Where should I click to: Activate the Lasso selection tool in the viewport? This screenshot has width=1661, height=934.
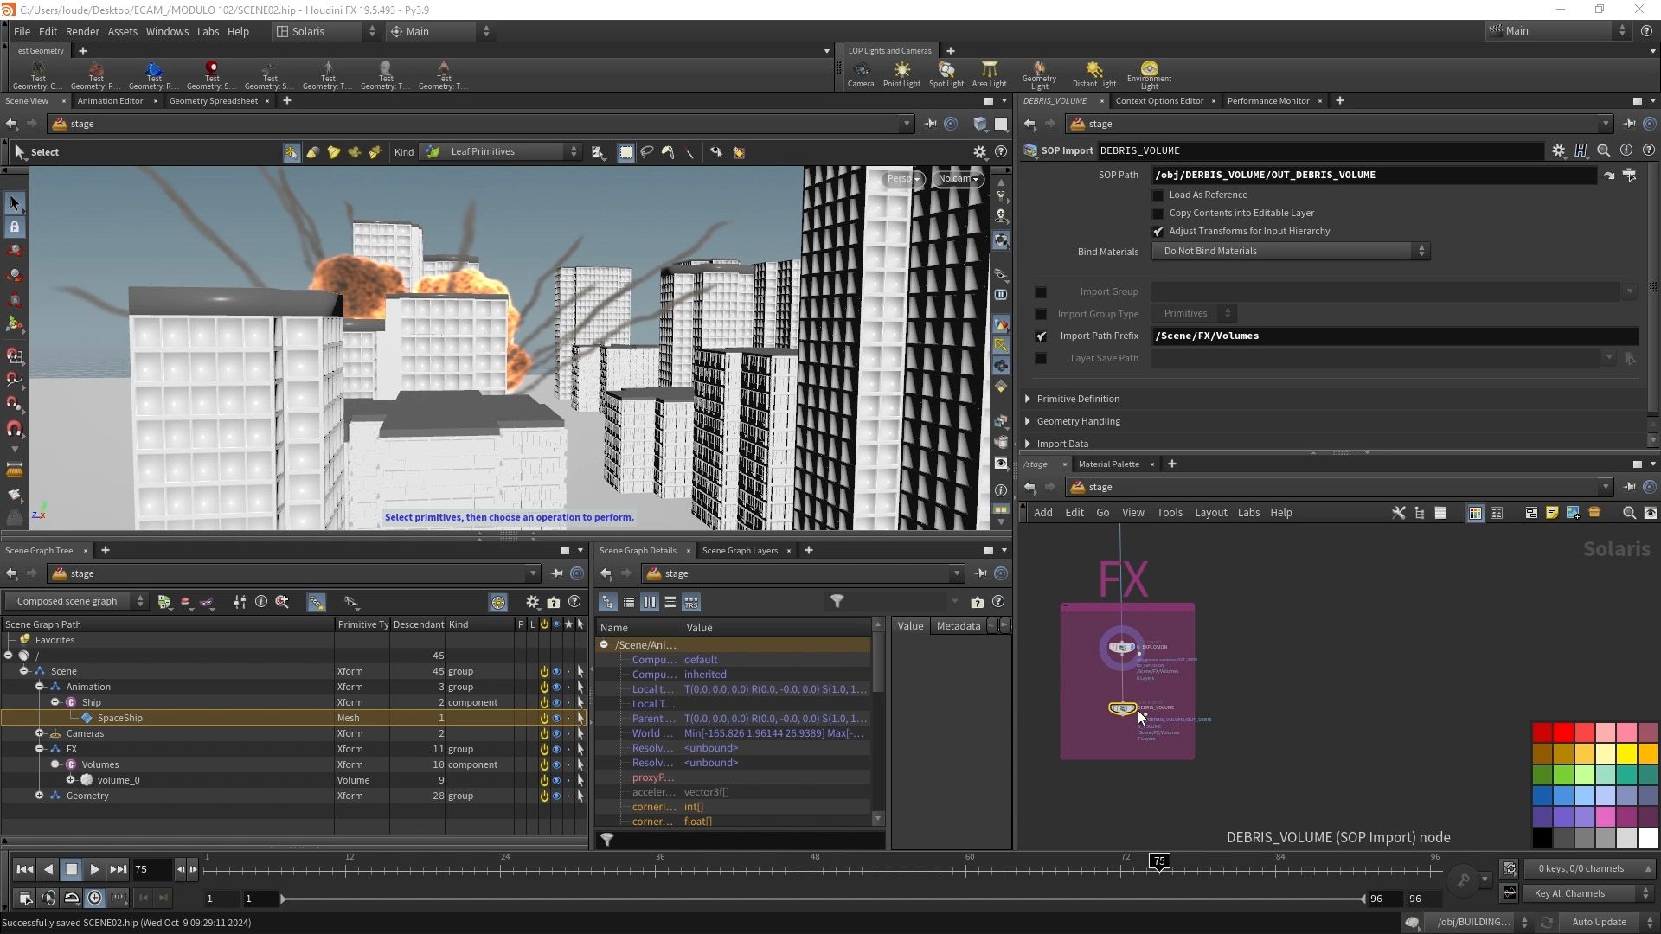(x=647, y=152)
